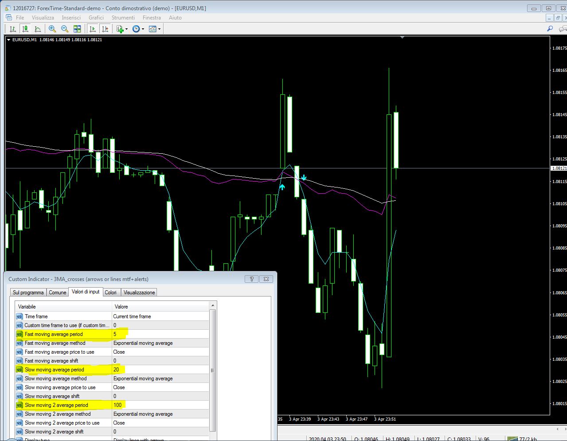Click Fast moving average price Close value
This screenshot has height=441, width=567.
tap(119, 352)
